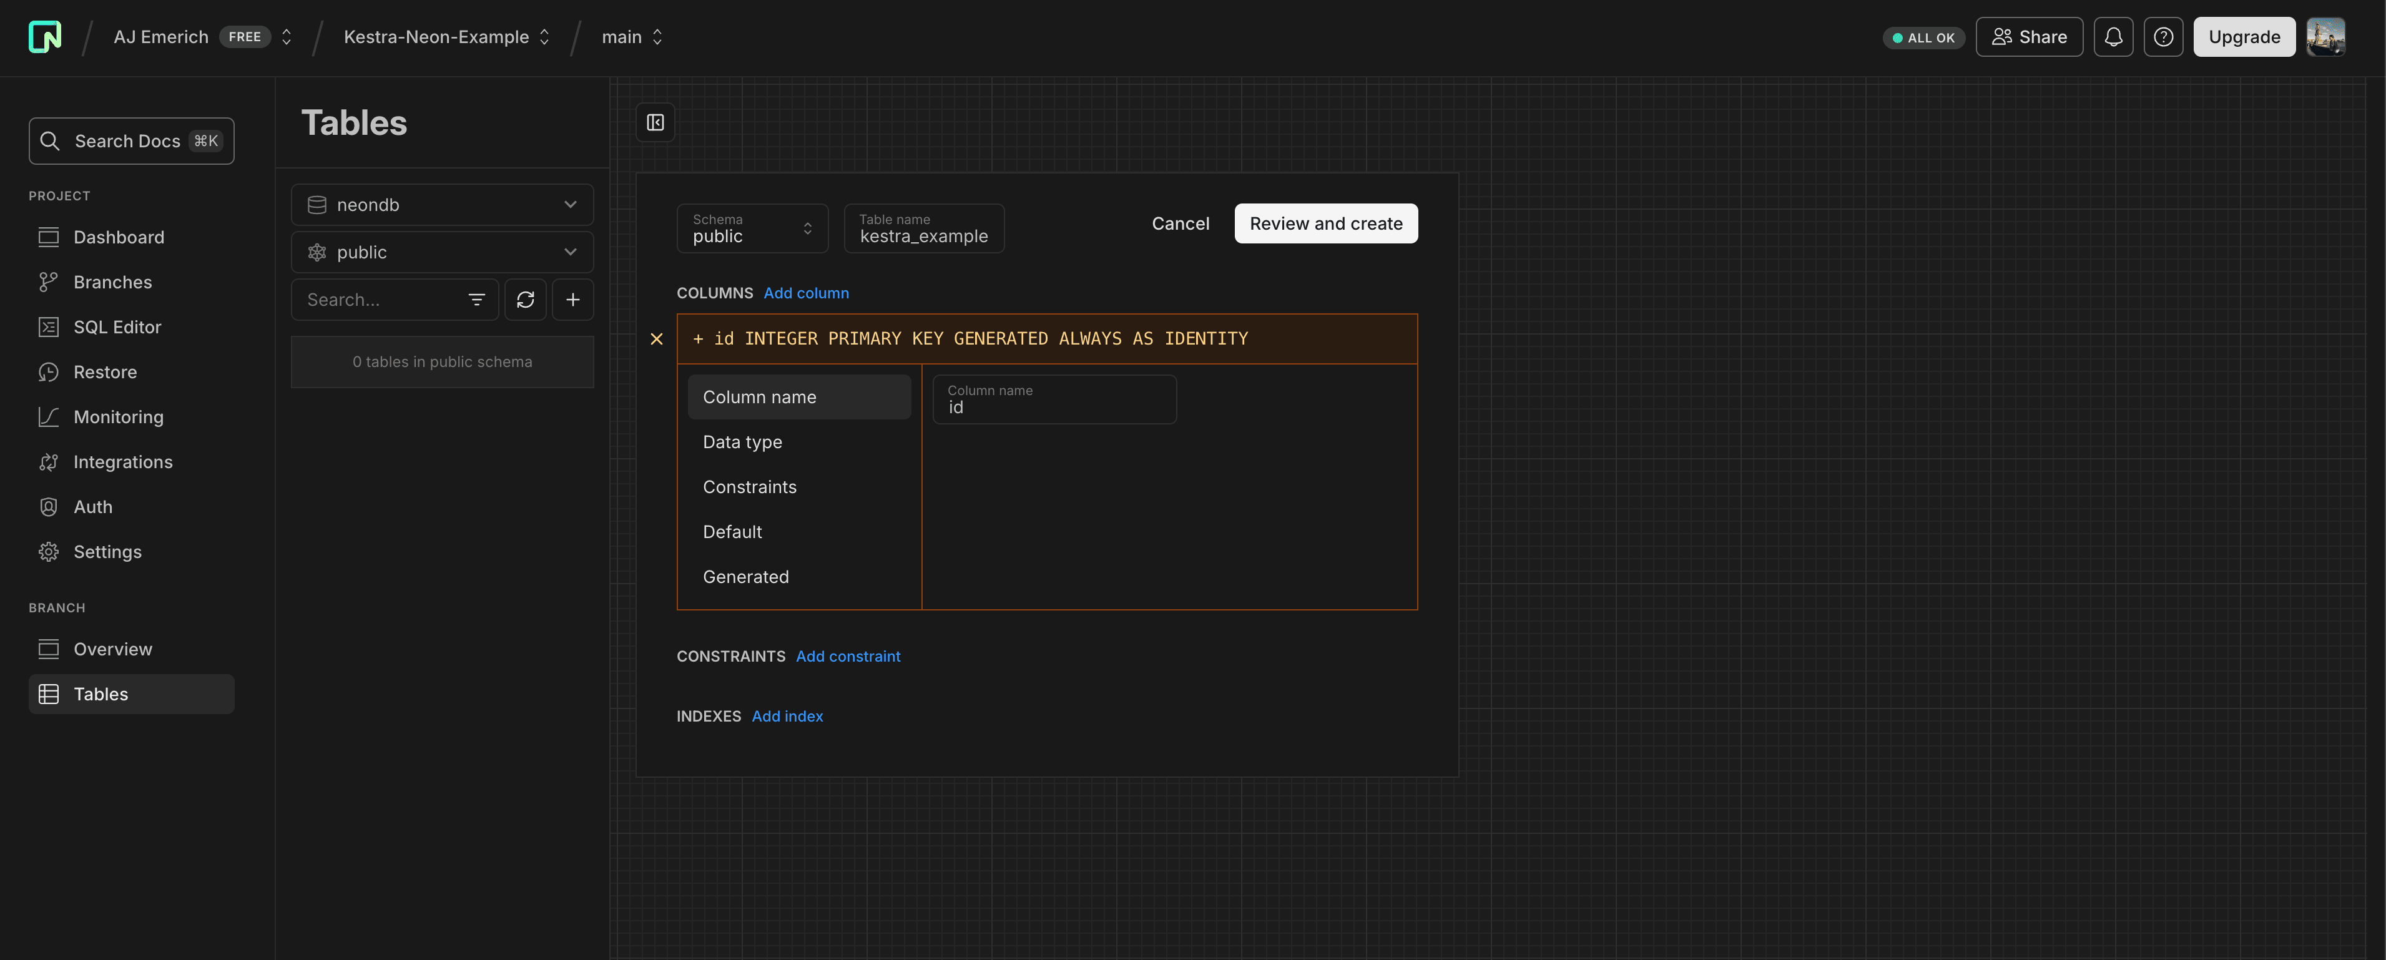Screen dimensions: 2386x960
Task: Switch the main branch selector
Action: tap(632, 37)
